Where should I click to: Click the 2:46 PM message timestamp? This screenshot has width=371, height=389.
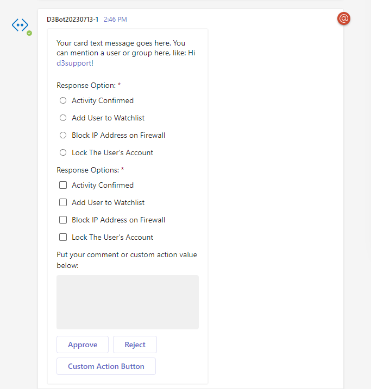tap(115, 20)
